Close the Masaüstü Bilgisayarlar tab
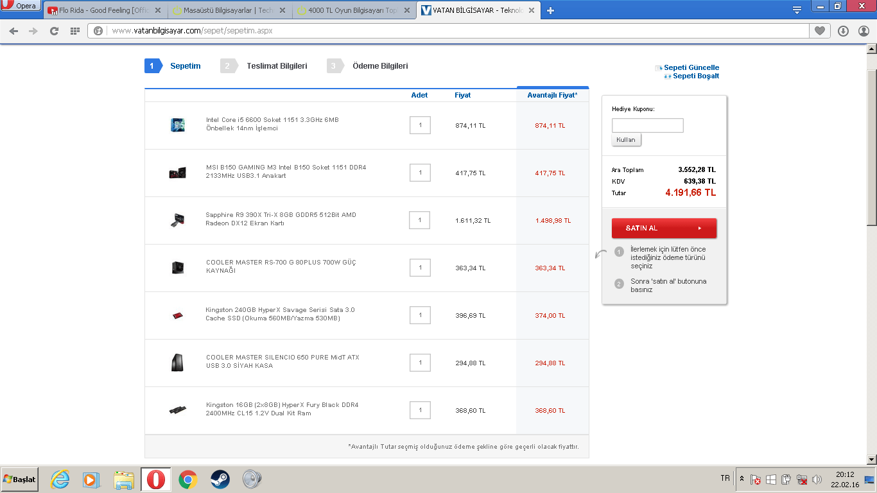This screenshot has width=877, height=493. [282, 10]
